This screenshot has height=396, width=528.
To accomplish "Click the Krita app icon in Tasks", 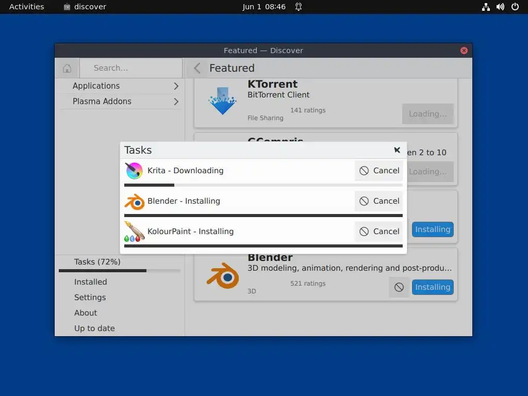I will 134,171.
